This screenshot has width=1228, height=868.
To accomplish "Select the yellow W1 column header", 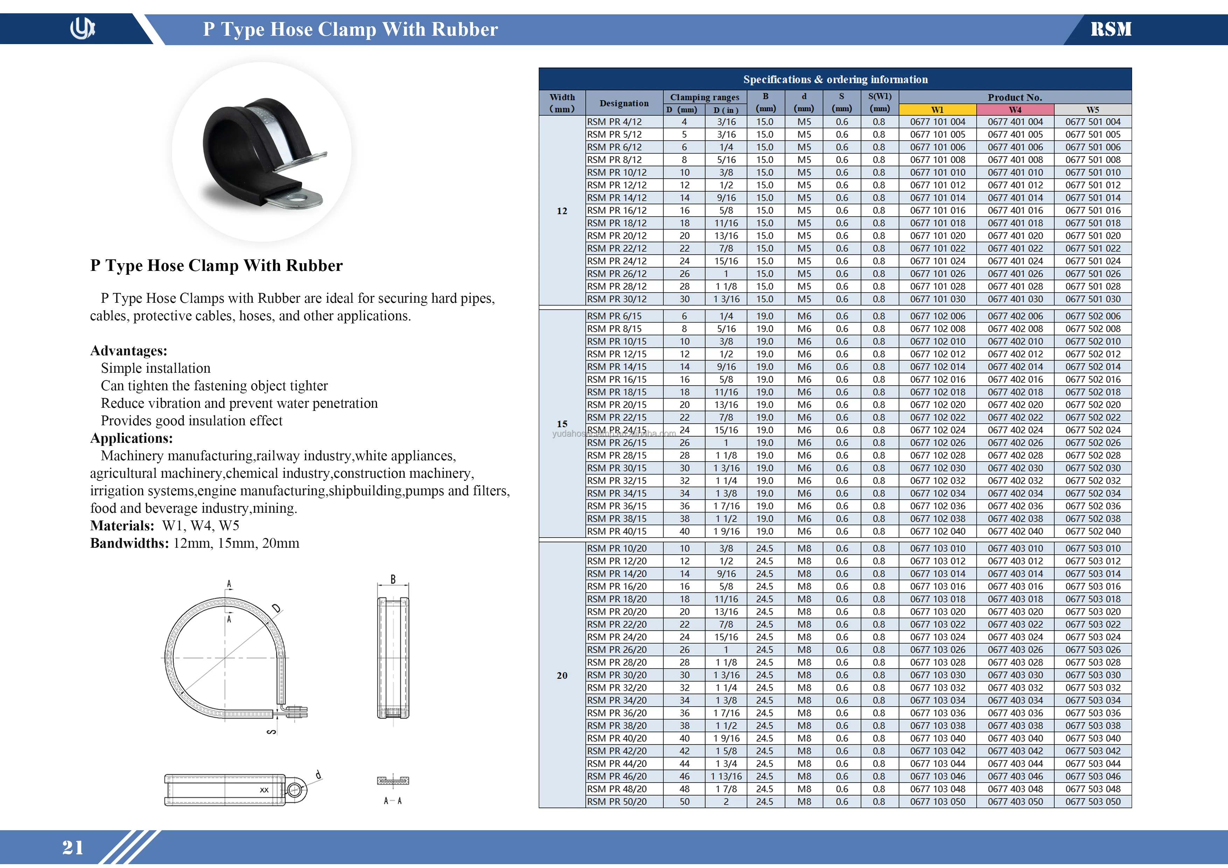I will [x=937, y=110].
